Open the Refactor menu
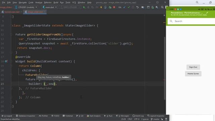Screen dimensions: 215x121 click(48, 2)
